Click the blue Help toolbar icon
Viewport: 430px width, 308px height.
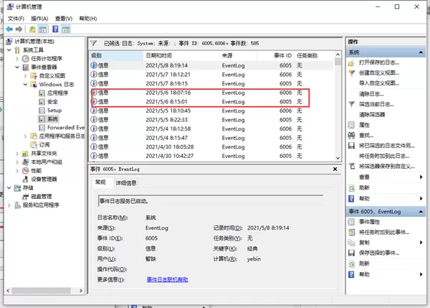coord(55,29)
